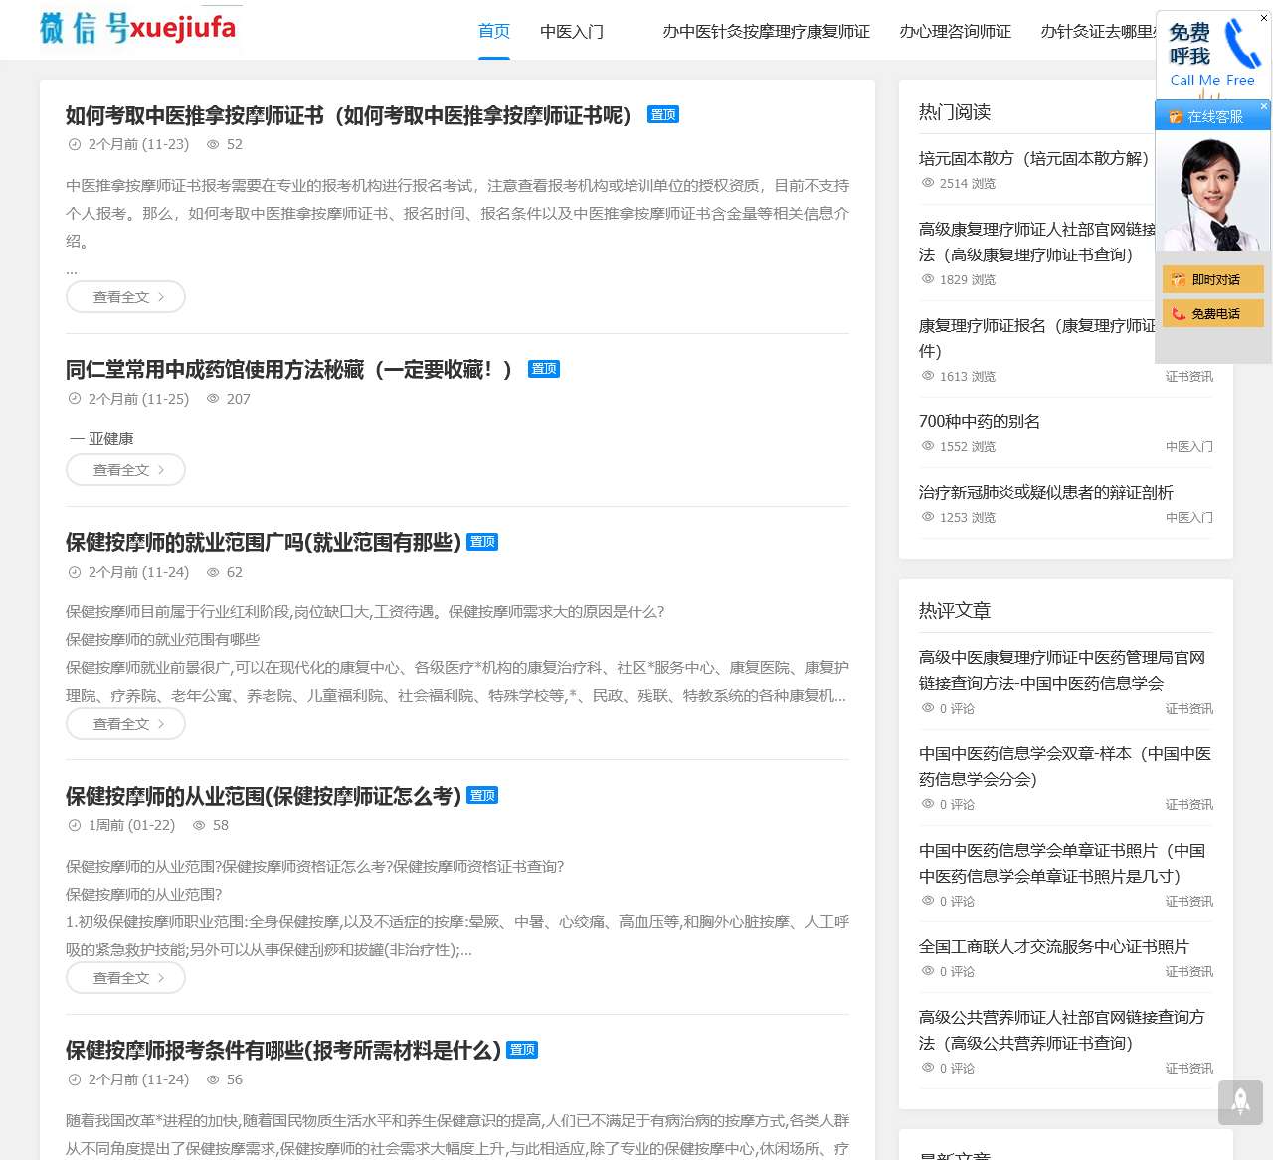Viewport: 1273px width, 1160px height.
Task: Click 置顶 badge on 就业范围 article
Action: pos(482,542)
